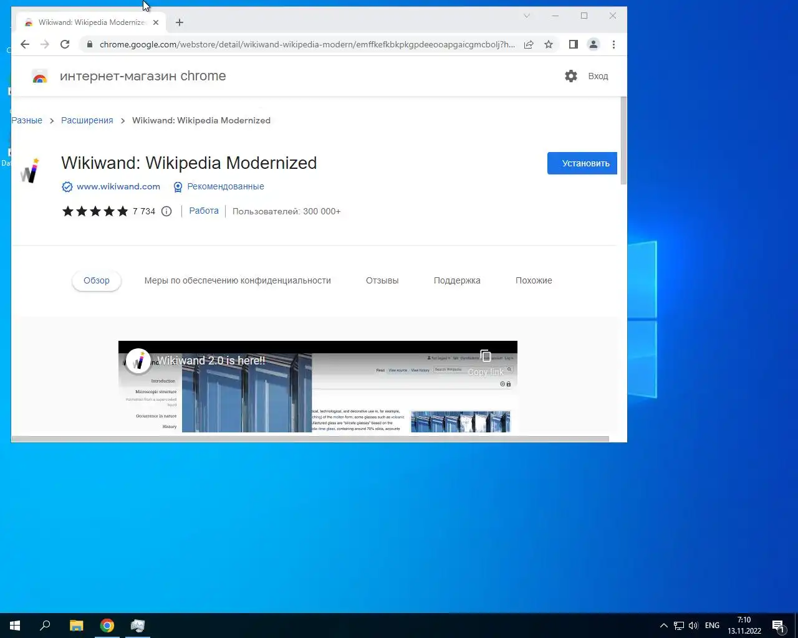Click the 7 734 ratings count

point(144,211)
